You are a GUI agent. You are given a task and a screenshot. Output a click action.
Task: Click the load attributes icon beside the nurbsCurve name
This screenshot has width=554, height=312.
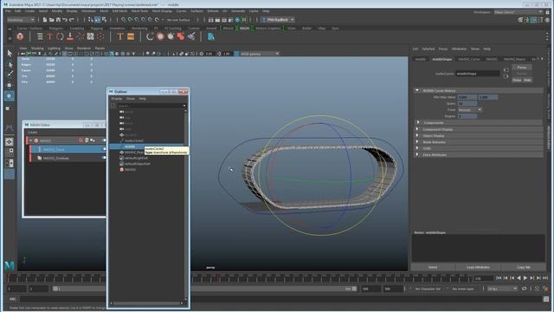[x=506, y=70]
